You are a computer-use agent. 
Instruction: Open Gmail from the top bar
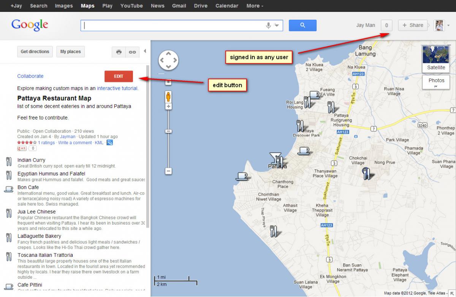click(x=179, y=6)
